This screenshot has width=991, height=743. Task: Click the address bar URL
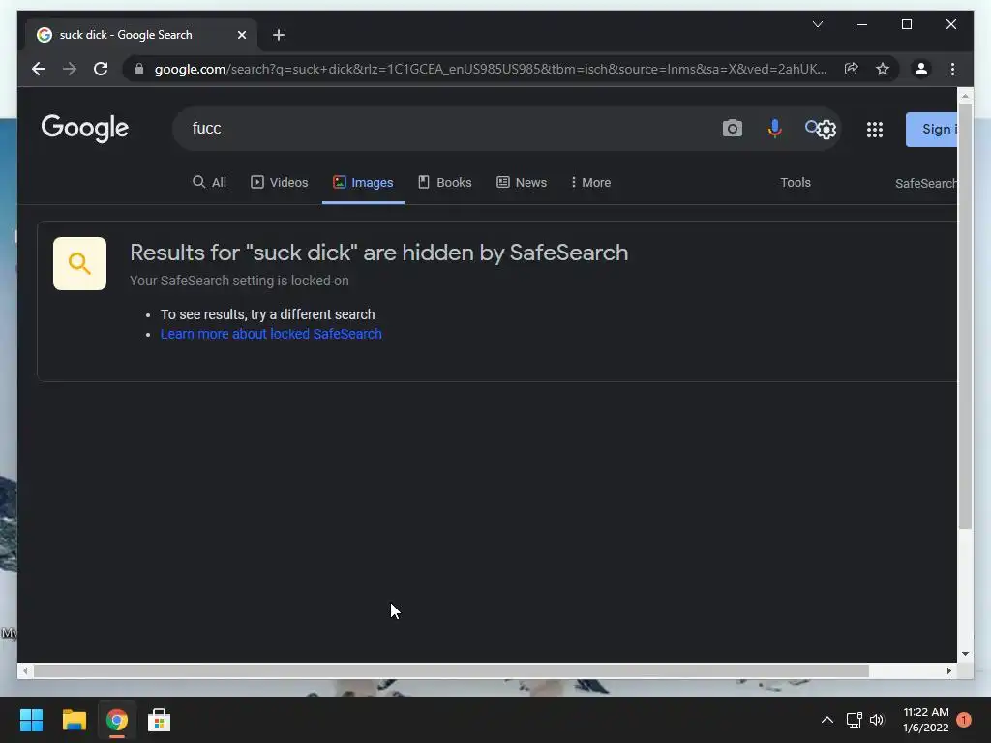pyautogui.click(x=490, y=69)
